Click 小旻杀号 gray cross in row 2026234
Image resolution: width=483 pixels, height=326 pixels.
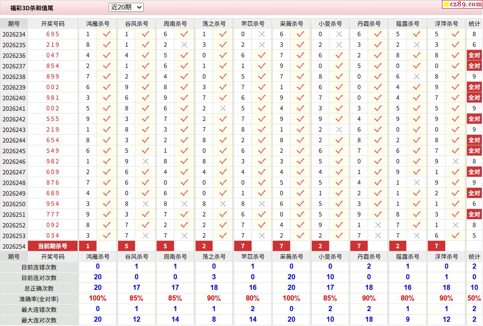pos(339,34)
